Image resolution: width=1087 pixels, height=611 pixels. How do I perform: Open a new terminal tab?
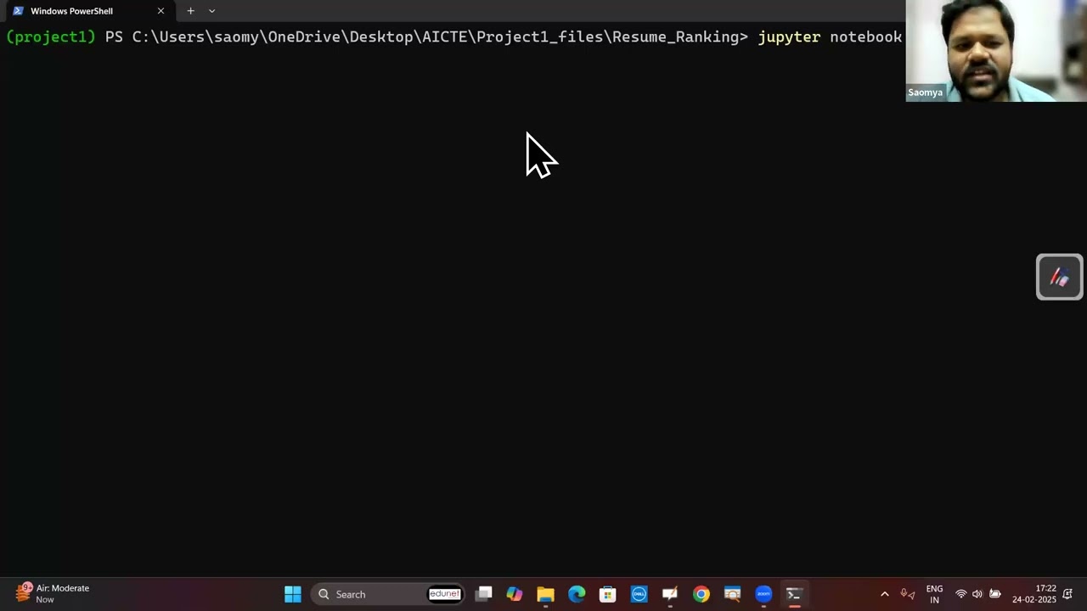[190, 11]
